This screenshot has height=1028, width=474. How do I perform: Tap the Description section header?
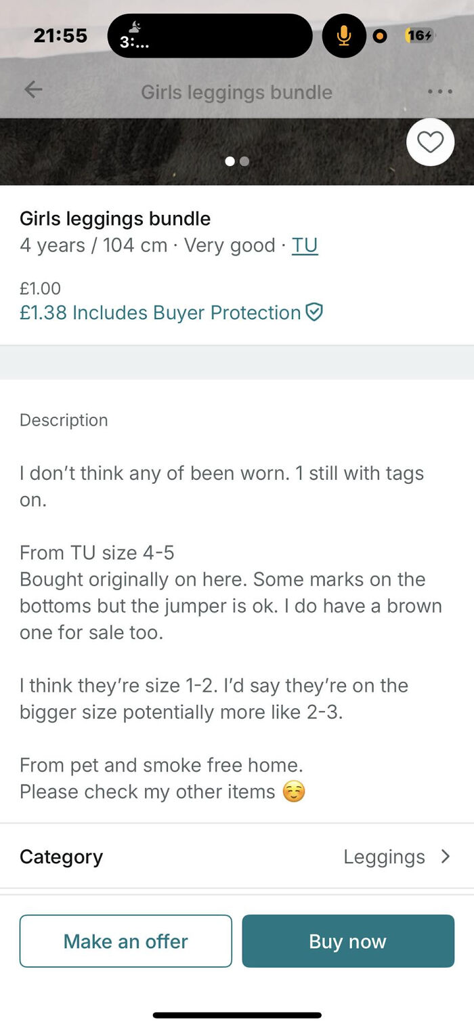click(63, 420)
